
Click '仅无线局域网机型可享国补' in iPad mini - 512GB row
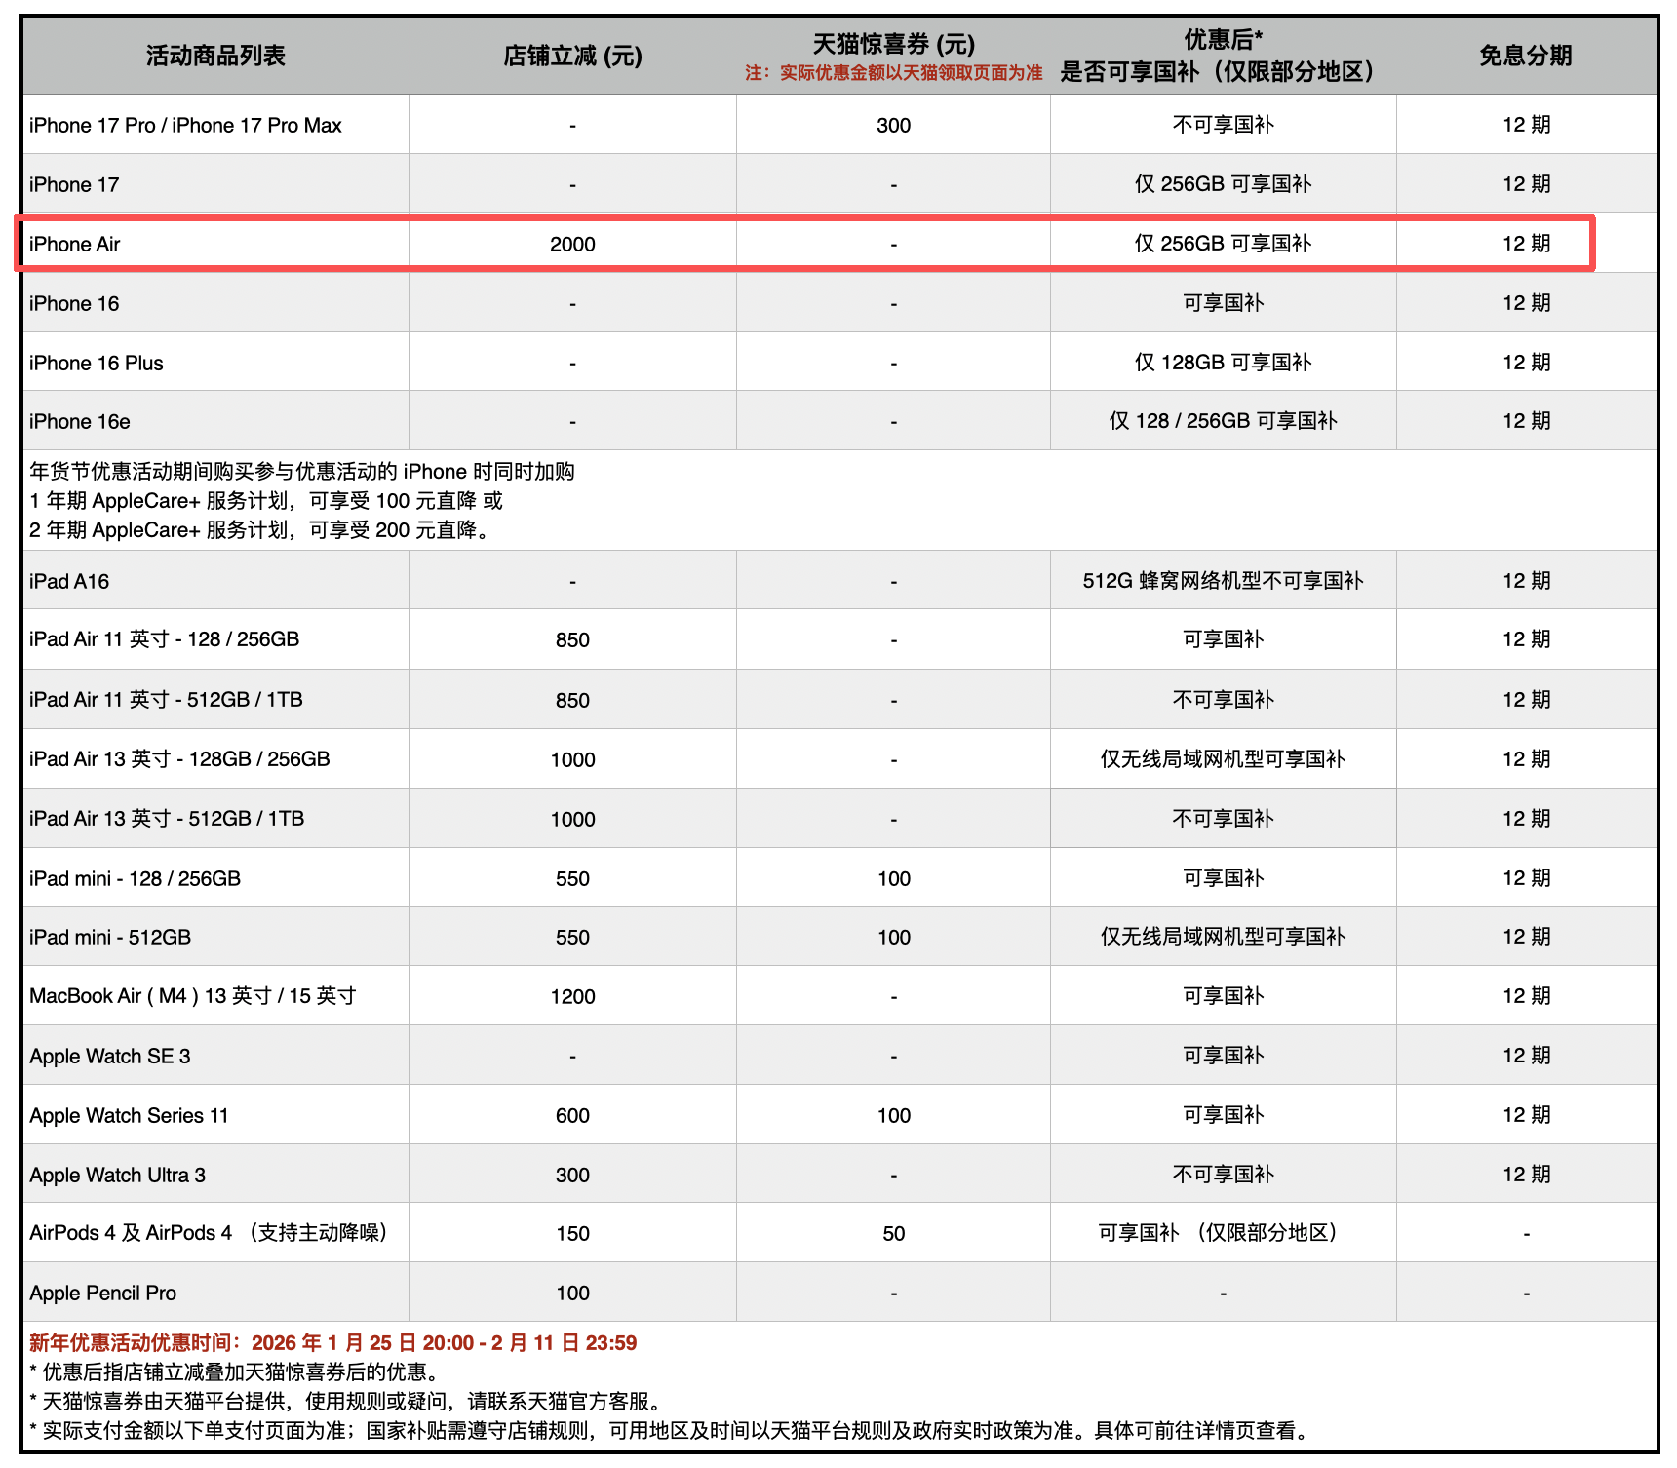1223,937
